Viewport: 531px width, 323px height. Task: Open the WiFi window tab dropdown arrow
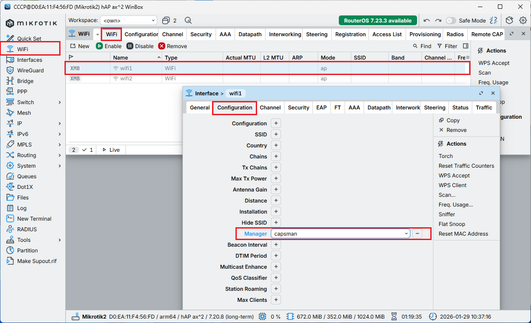[97, 34]
